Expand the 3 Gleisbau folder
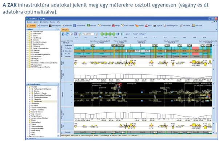This screenshot has width=219, height=141. point(27,36)
